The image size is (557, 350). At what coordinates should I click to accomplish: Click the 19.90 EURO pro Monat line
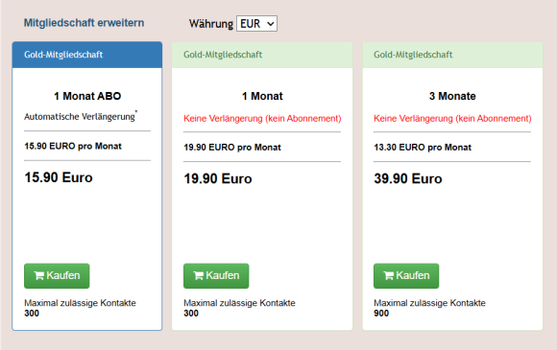tap(232, 147)
